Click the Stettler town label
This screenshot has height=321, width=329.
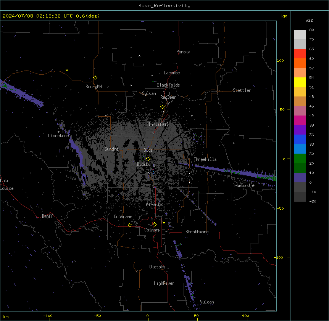pos(242,90)
